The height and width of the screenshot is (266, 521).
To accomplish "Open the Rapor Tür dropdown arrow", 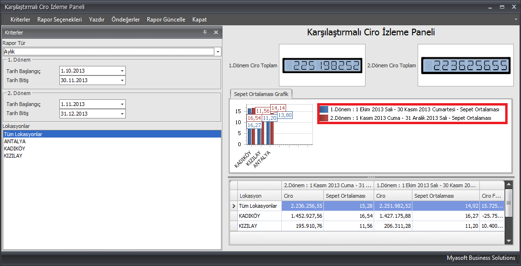I will (218, 52).
